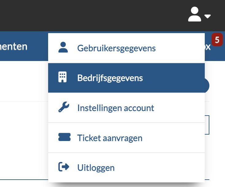Click empty white area below 'nenten' tab
This screenshot has height=187, width=225.
click(x=24, y=81)
